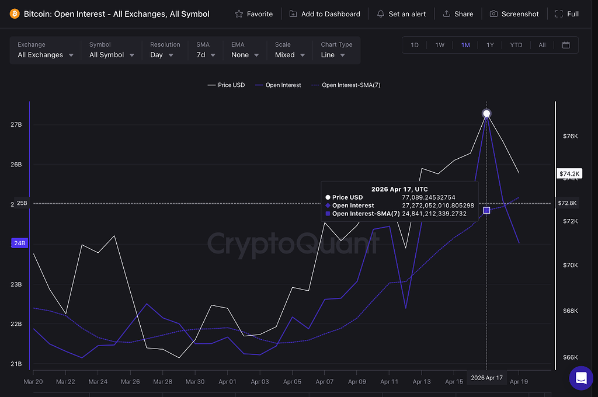Click the 24B open interest axis label
Viewport: 598px width, 397px height.
[x=19, y=243]
